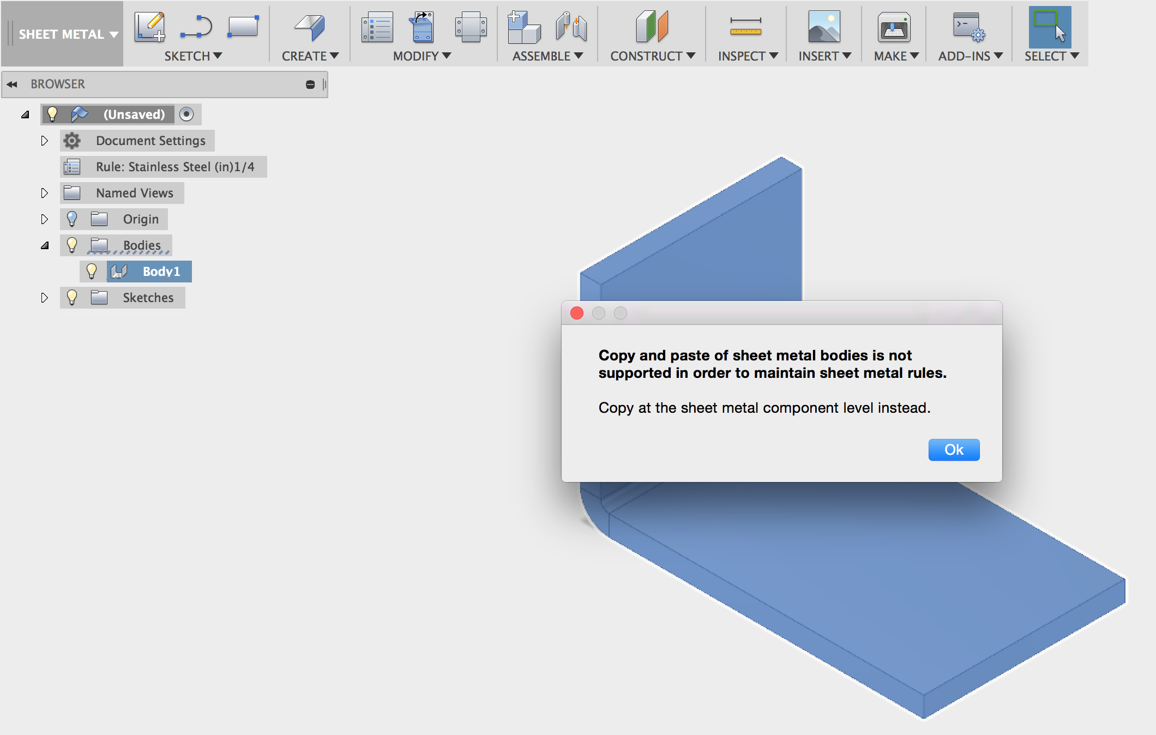Activate the radio button next to (Unsaved)

[186, 114]
